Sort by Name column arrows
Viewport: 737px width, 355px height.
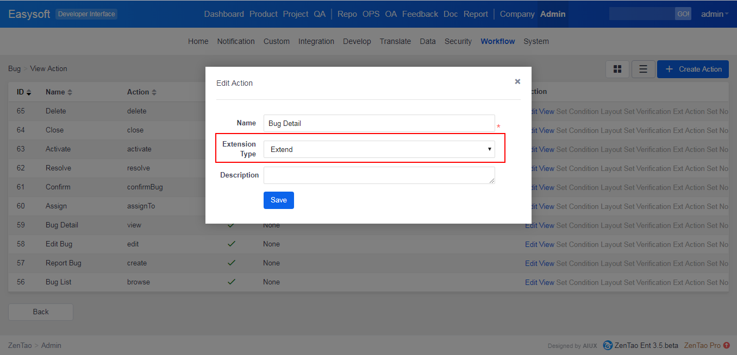coord(70,93)
